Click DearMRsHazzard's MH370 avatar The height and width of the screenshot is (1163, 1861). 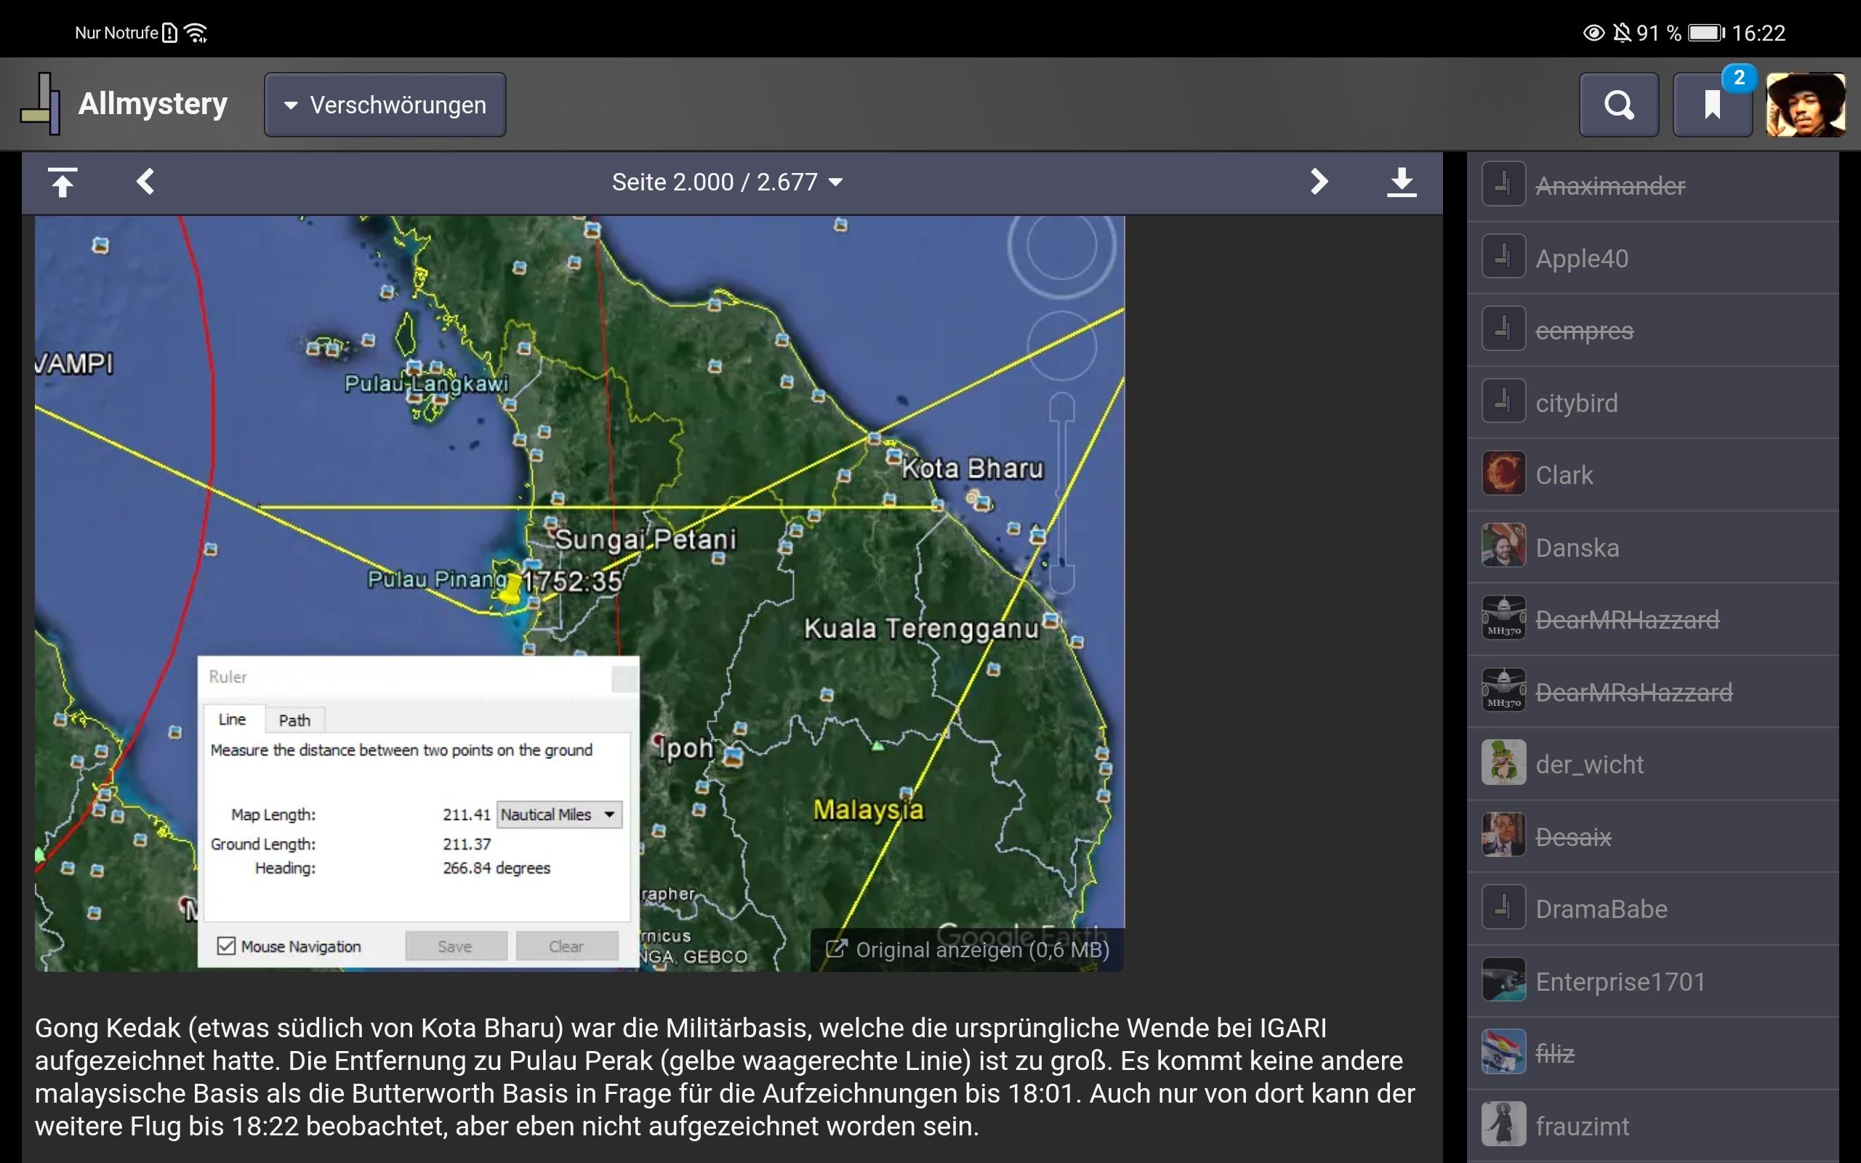pyautogui.click(x=1503, y=690)
